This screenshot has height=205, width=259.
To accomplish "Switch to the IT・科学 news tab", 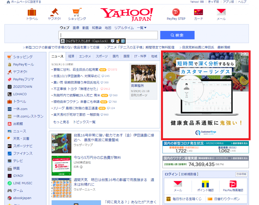I will [x=140, y=56].
